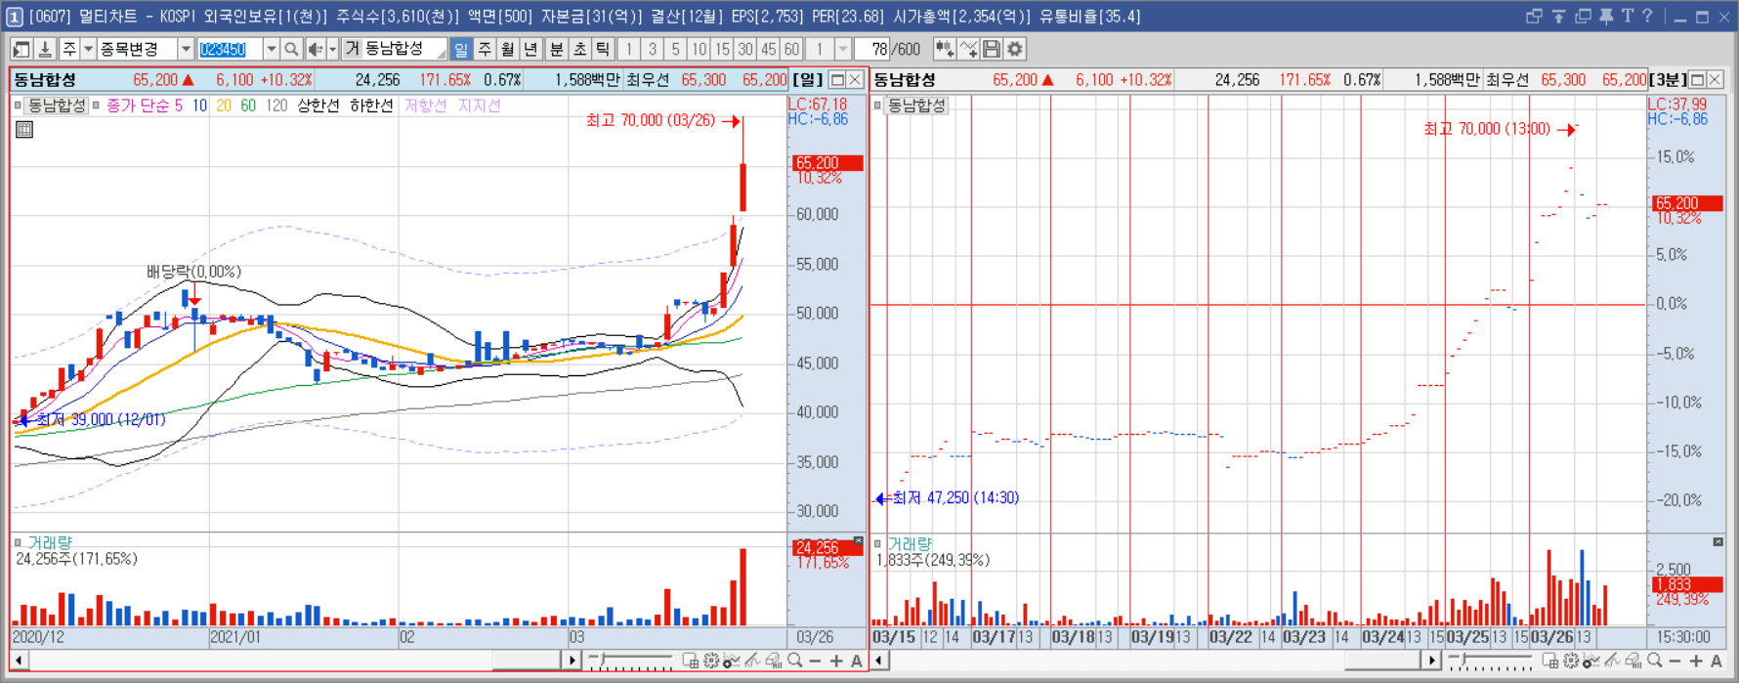The height and width of the screenshot is (683, 1739).
Task: Click the stock search magnifier icon
Action: tap(291, 49)
